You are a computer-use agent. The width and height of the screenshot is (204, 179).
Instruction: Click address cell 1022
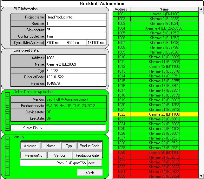tap(121, 114)
